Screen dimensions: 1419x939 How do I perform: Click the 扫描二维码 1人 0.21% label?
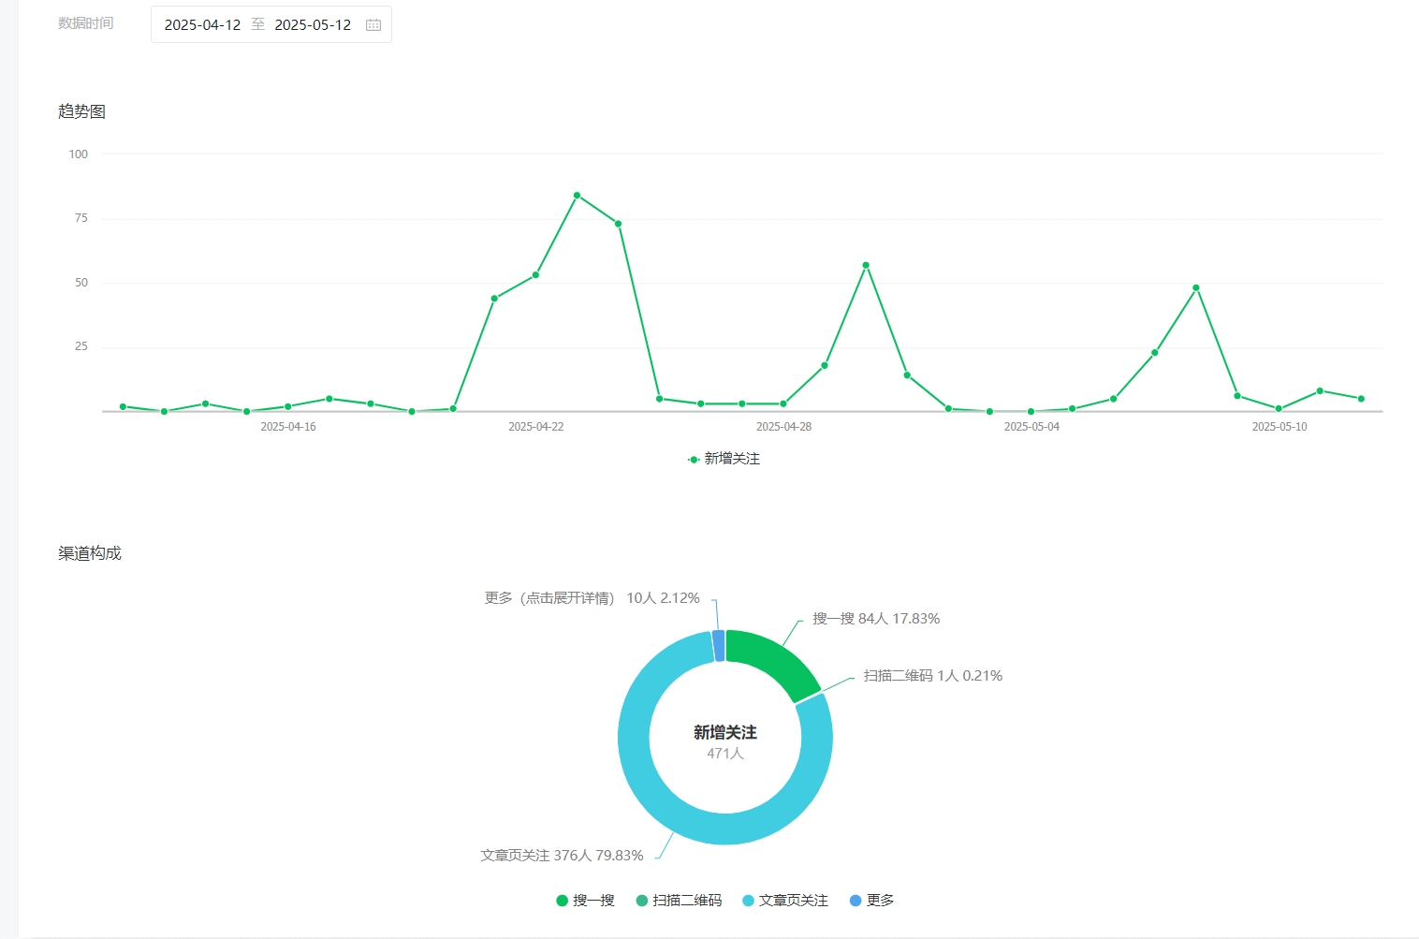point(932,676)
